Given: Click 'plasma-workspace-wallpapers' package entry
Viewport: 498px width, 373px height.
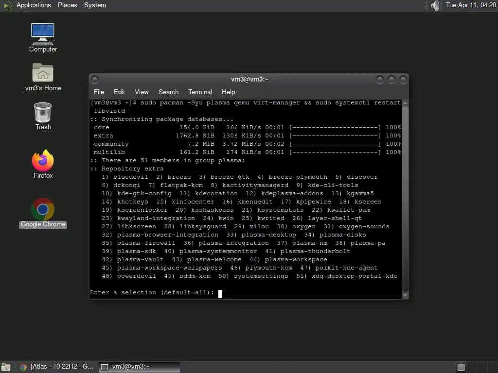Looking at the screenshot, I should (x=170, y=268).
